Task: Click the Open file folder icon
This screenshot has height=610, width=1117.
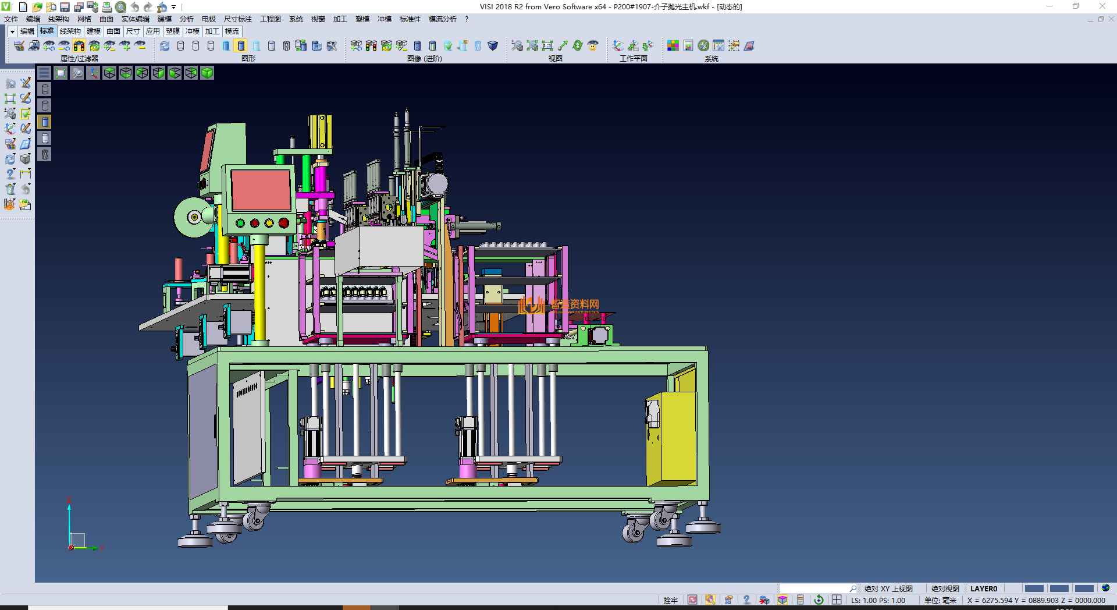Action: click(x=37, y=7)
